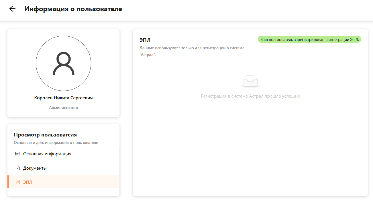
Task: Click the user avatar silhouette icon
Action: point(63,64)
